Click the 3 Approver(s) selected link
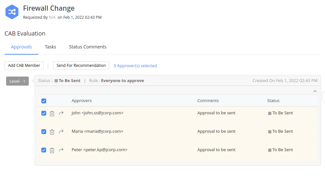This screenshot has height=177, width=325. point(135,66)
